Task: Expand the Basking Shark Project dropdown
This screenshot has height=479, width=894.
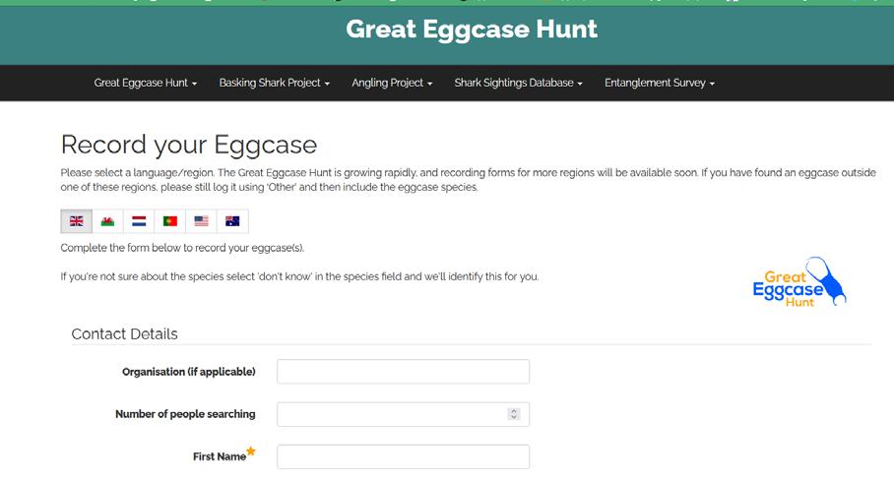Action: point(275,84)
